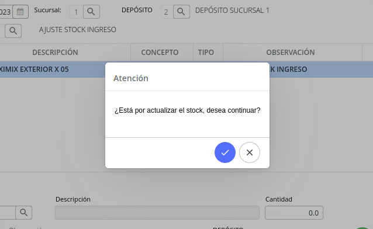Open product search beside Descripción field
373x229 pixels.
click(x=23, y=213)
